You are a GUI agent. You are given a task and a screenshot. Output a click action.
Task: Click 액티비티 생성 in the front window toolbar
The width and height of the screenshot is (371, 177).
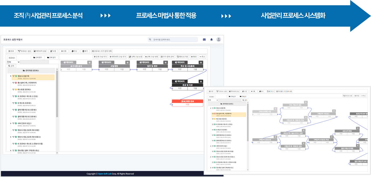point(235,91)
